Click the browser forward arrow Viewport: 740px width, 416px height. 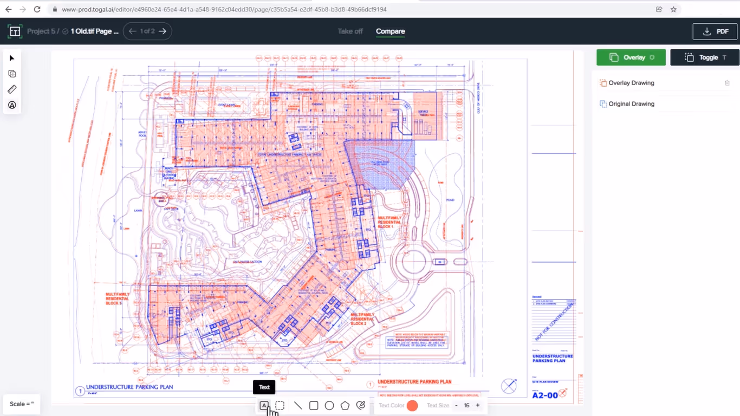coord(22,9)
